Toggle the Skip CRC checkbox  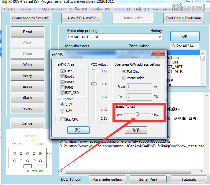coord(63,119)
